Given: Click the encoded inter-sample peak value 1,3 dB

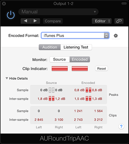Looking at the screenshot, I should pos(97,99).
